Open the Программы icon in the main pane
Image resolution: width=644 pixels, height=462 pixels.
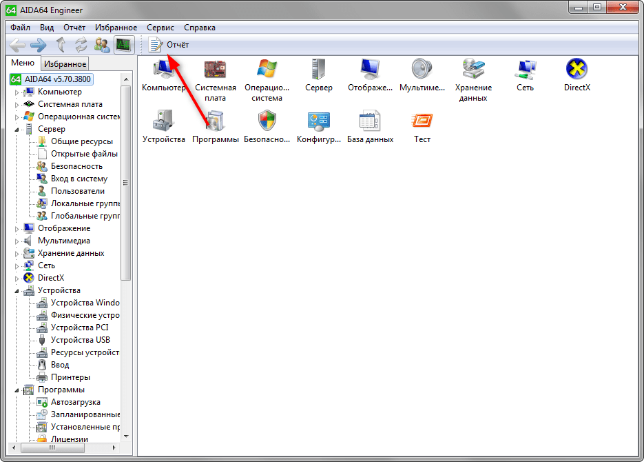coord(215,127)
